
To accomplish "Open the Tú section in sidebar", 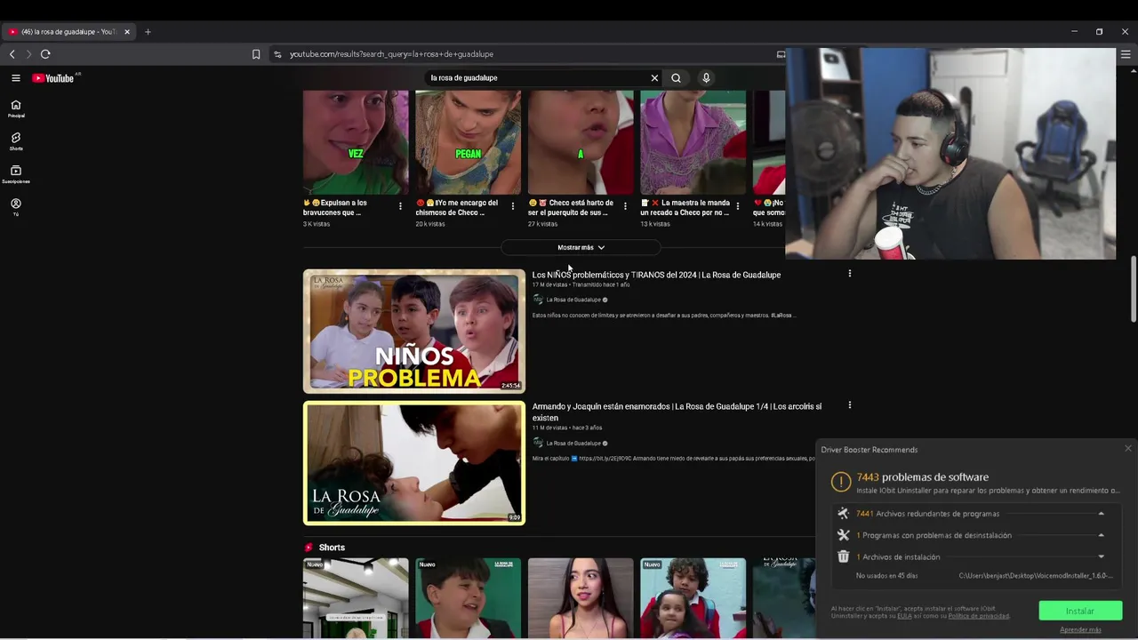I will click(x=16, y=207).
